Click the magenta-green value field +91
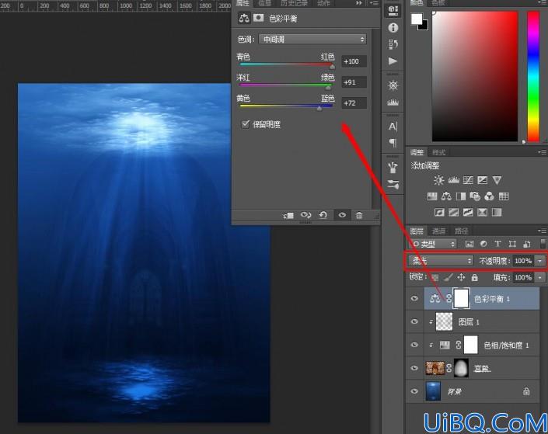Image resolution: width=548 pixels, height=434 pixels. click(354, 82)
